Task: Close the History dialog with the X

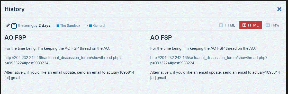Action: pyautogui.click(x=279, y=9)
